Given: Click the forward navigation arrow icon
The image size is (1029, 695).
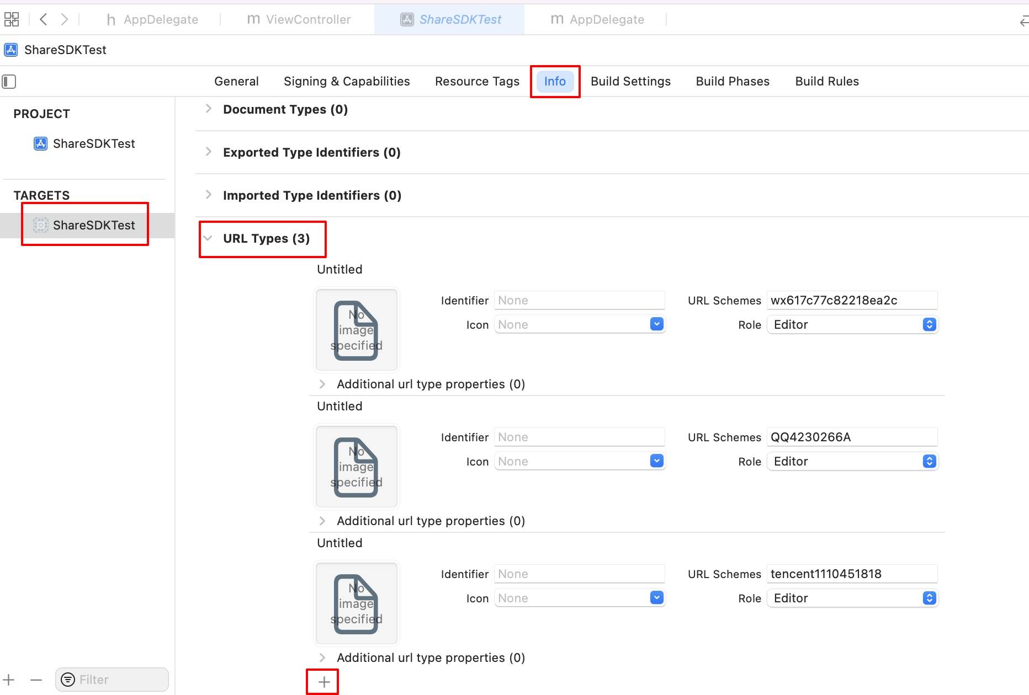Looking at the screenshot, I should tap(65, 19).
